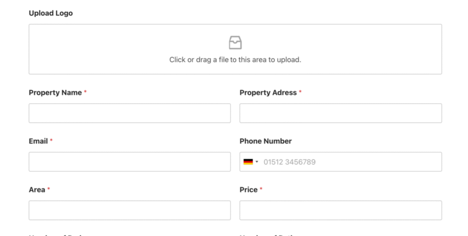Click the German flag country selector
Image resolution: width=468 pixels, height=236 pixels.
pos(248,162)
